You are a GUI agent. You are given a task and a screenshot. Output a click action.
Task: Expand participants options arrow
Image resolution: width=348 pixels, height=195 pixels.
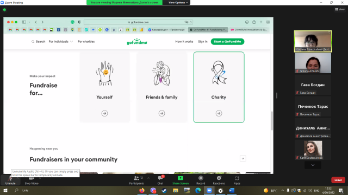click(x=148, y=178)
